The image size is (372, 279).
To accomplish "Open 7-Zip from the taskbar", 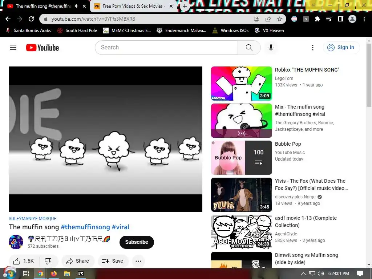I will click(81, 274).
